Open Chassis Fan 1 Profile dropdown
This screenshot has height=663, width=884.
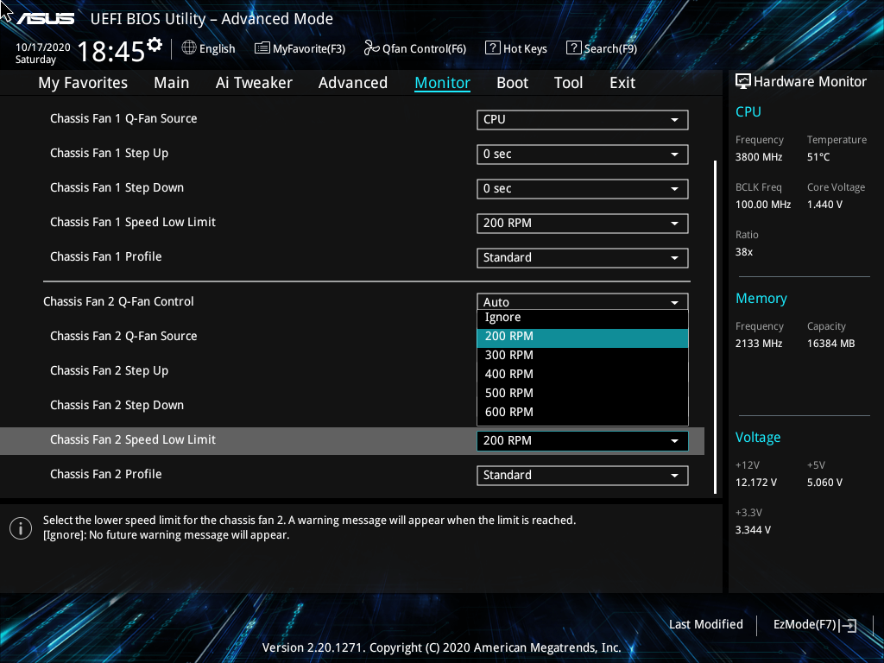[x=583, y=257]
